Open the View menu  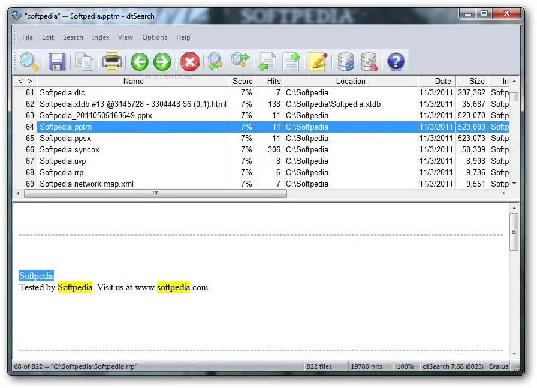(125, 37)
